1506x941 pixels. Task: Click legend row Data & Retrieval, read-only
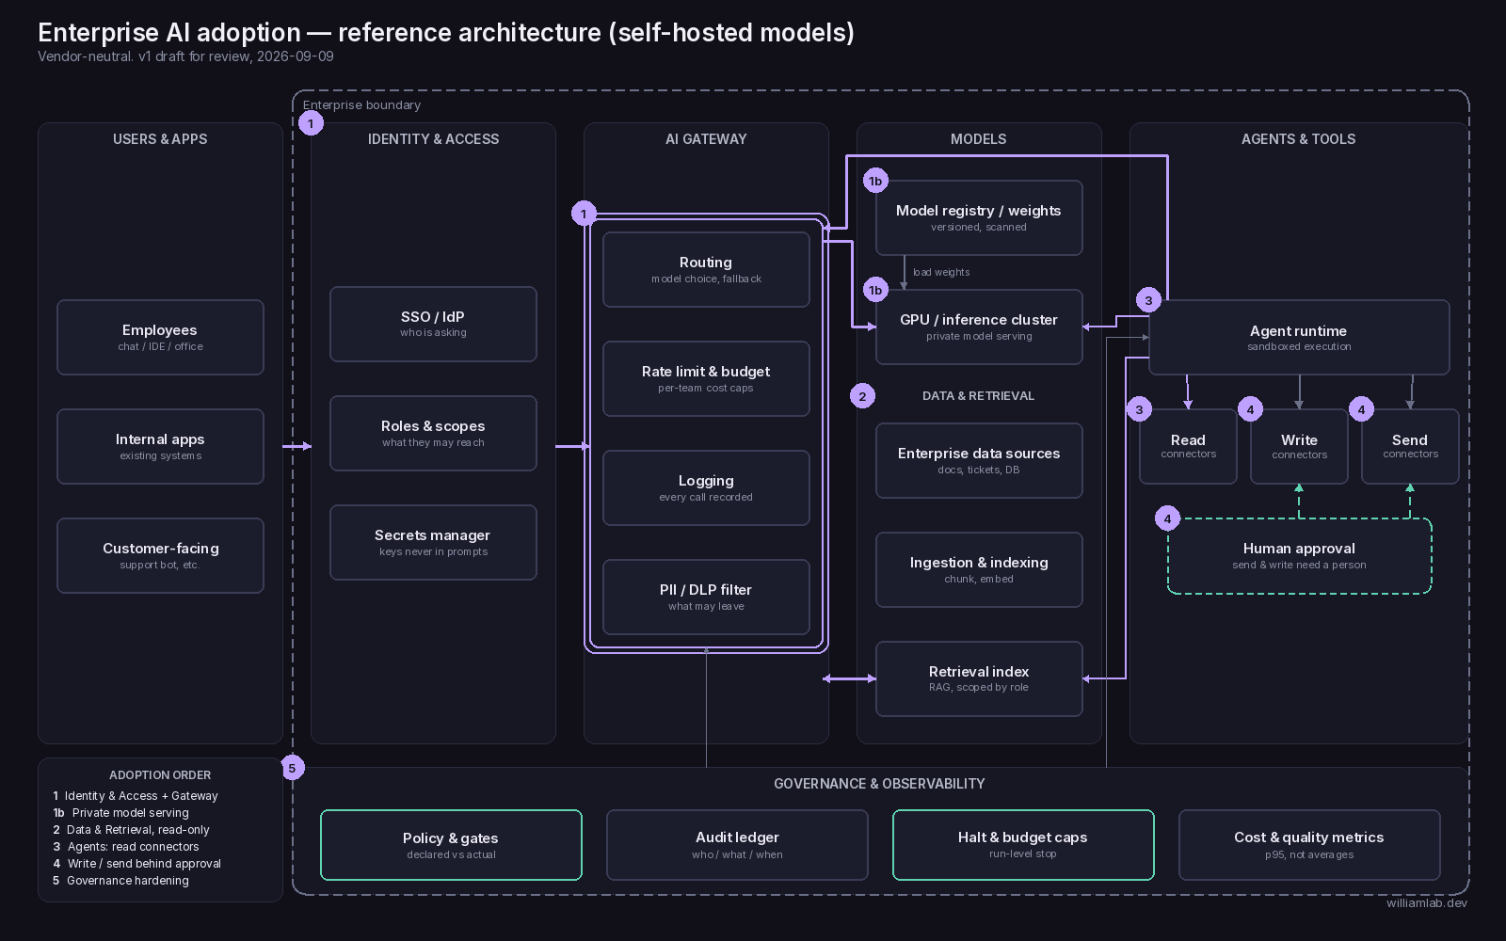[131, 830]
